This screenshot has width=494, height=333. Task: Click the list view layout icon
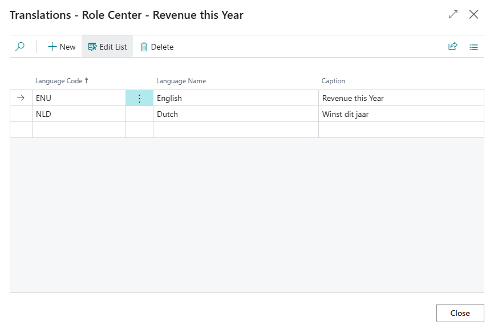click(x=473, y=47)
